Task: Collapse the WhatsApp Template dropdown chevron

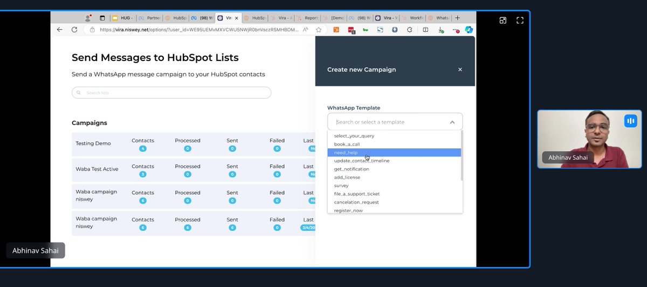Action: (452, 122)
